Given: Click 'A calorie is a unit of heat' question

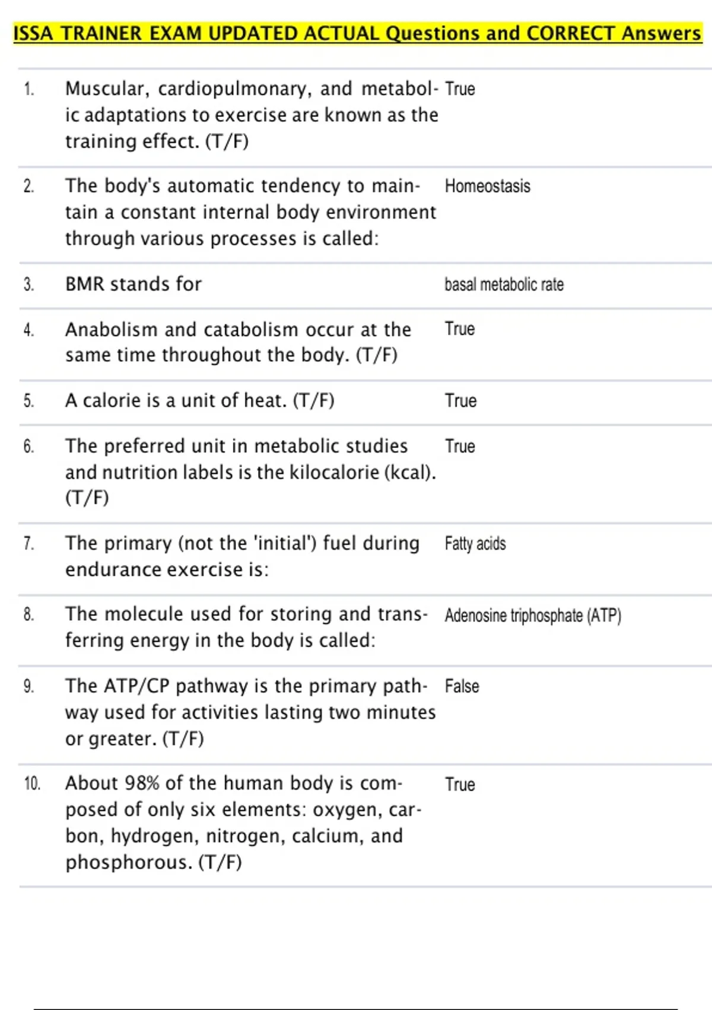Looking at the screenshot, I should (199, 401).
